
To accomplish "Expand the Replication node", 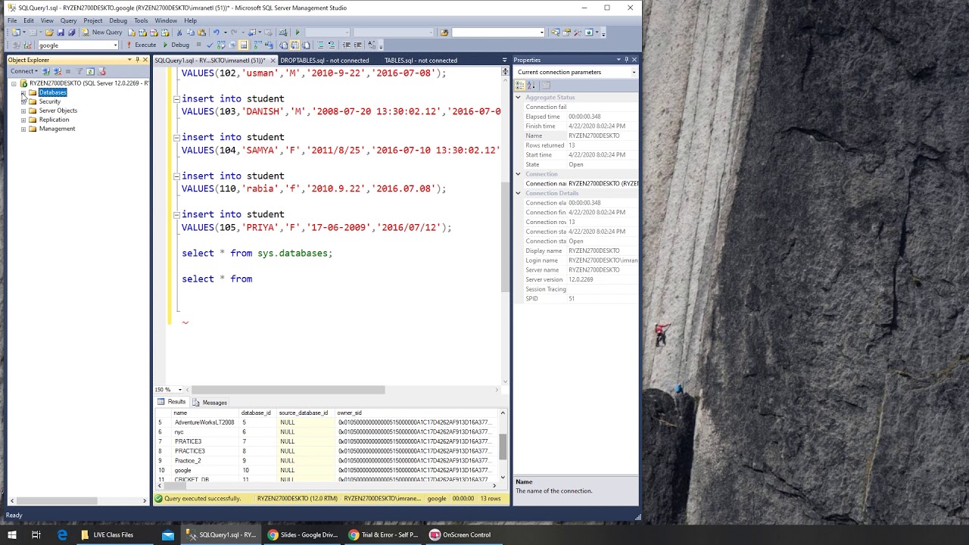I will (x=23, y=120).
